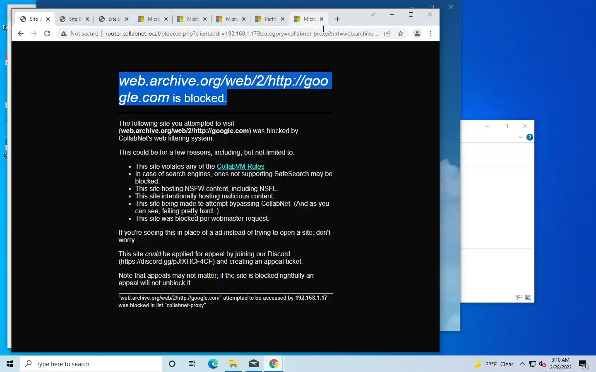Click the Type here to search box

pyautogui.click(x=91, y=364)
